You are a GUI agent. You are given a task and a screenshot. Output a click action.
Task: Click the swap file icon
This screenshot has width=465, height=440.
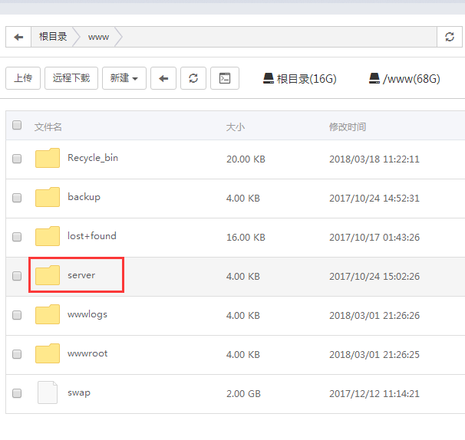click(48, 392)
